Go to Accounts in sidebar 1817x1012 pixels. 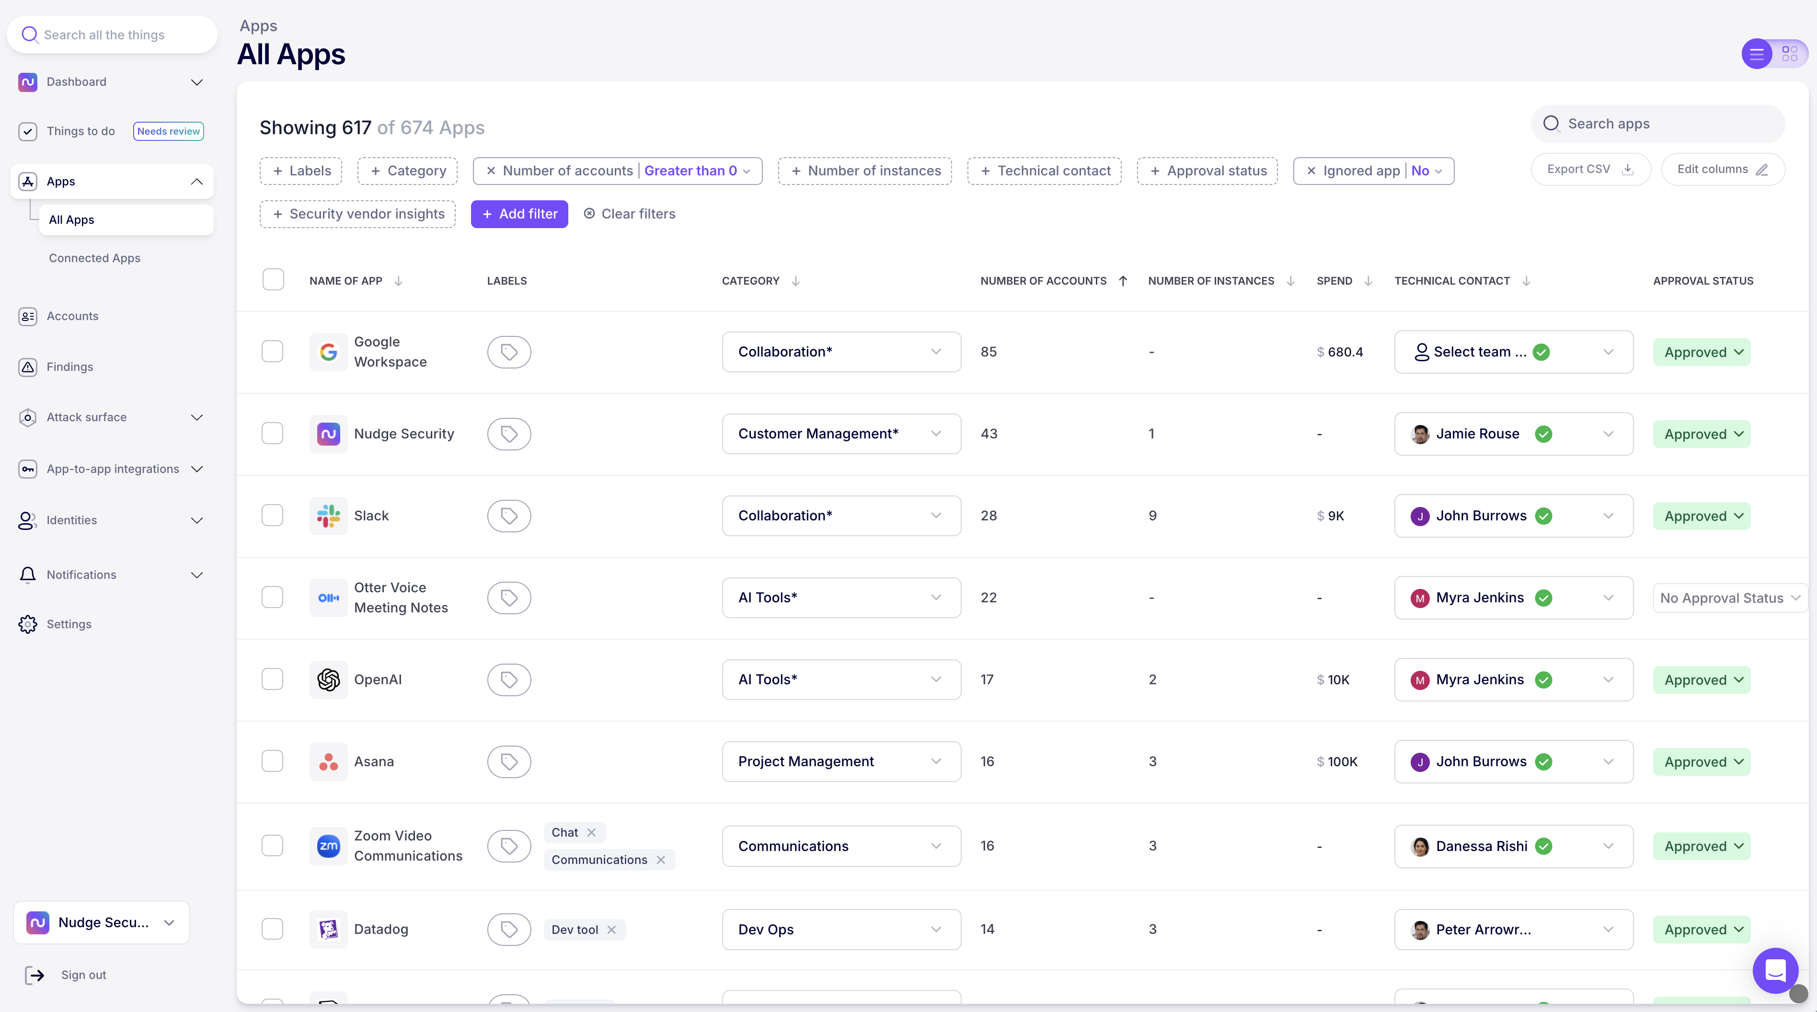pyautogui.click(x=72, y=316)
